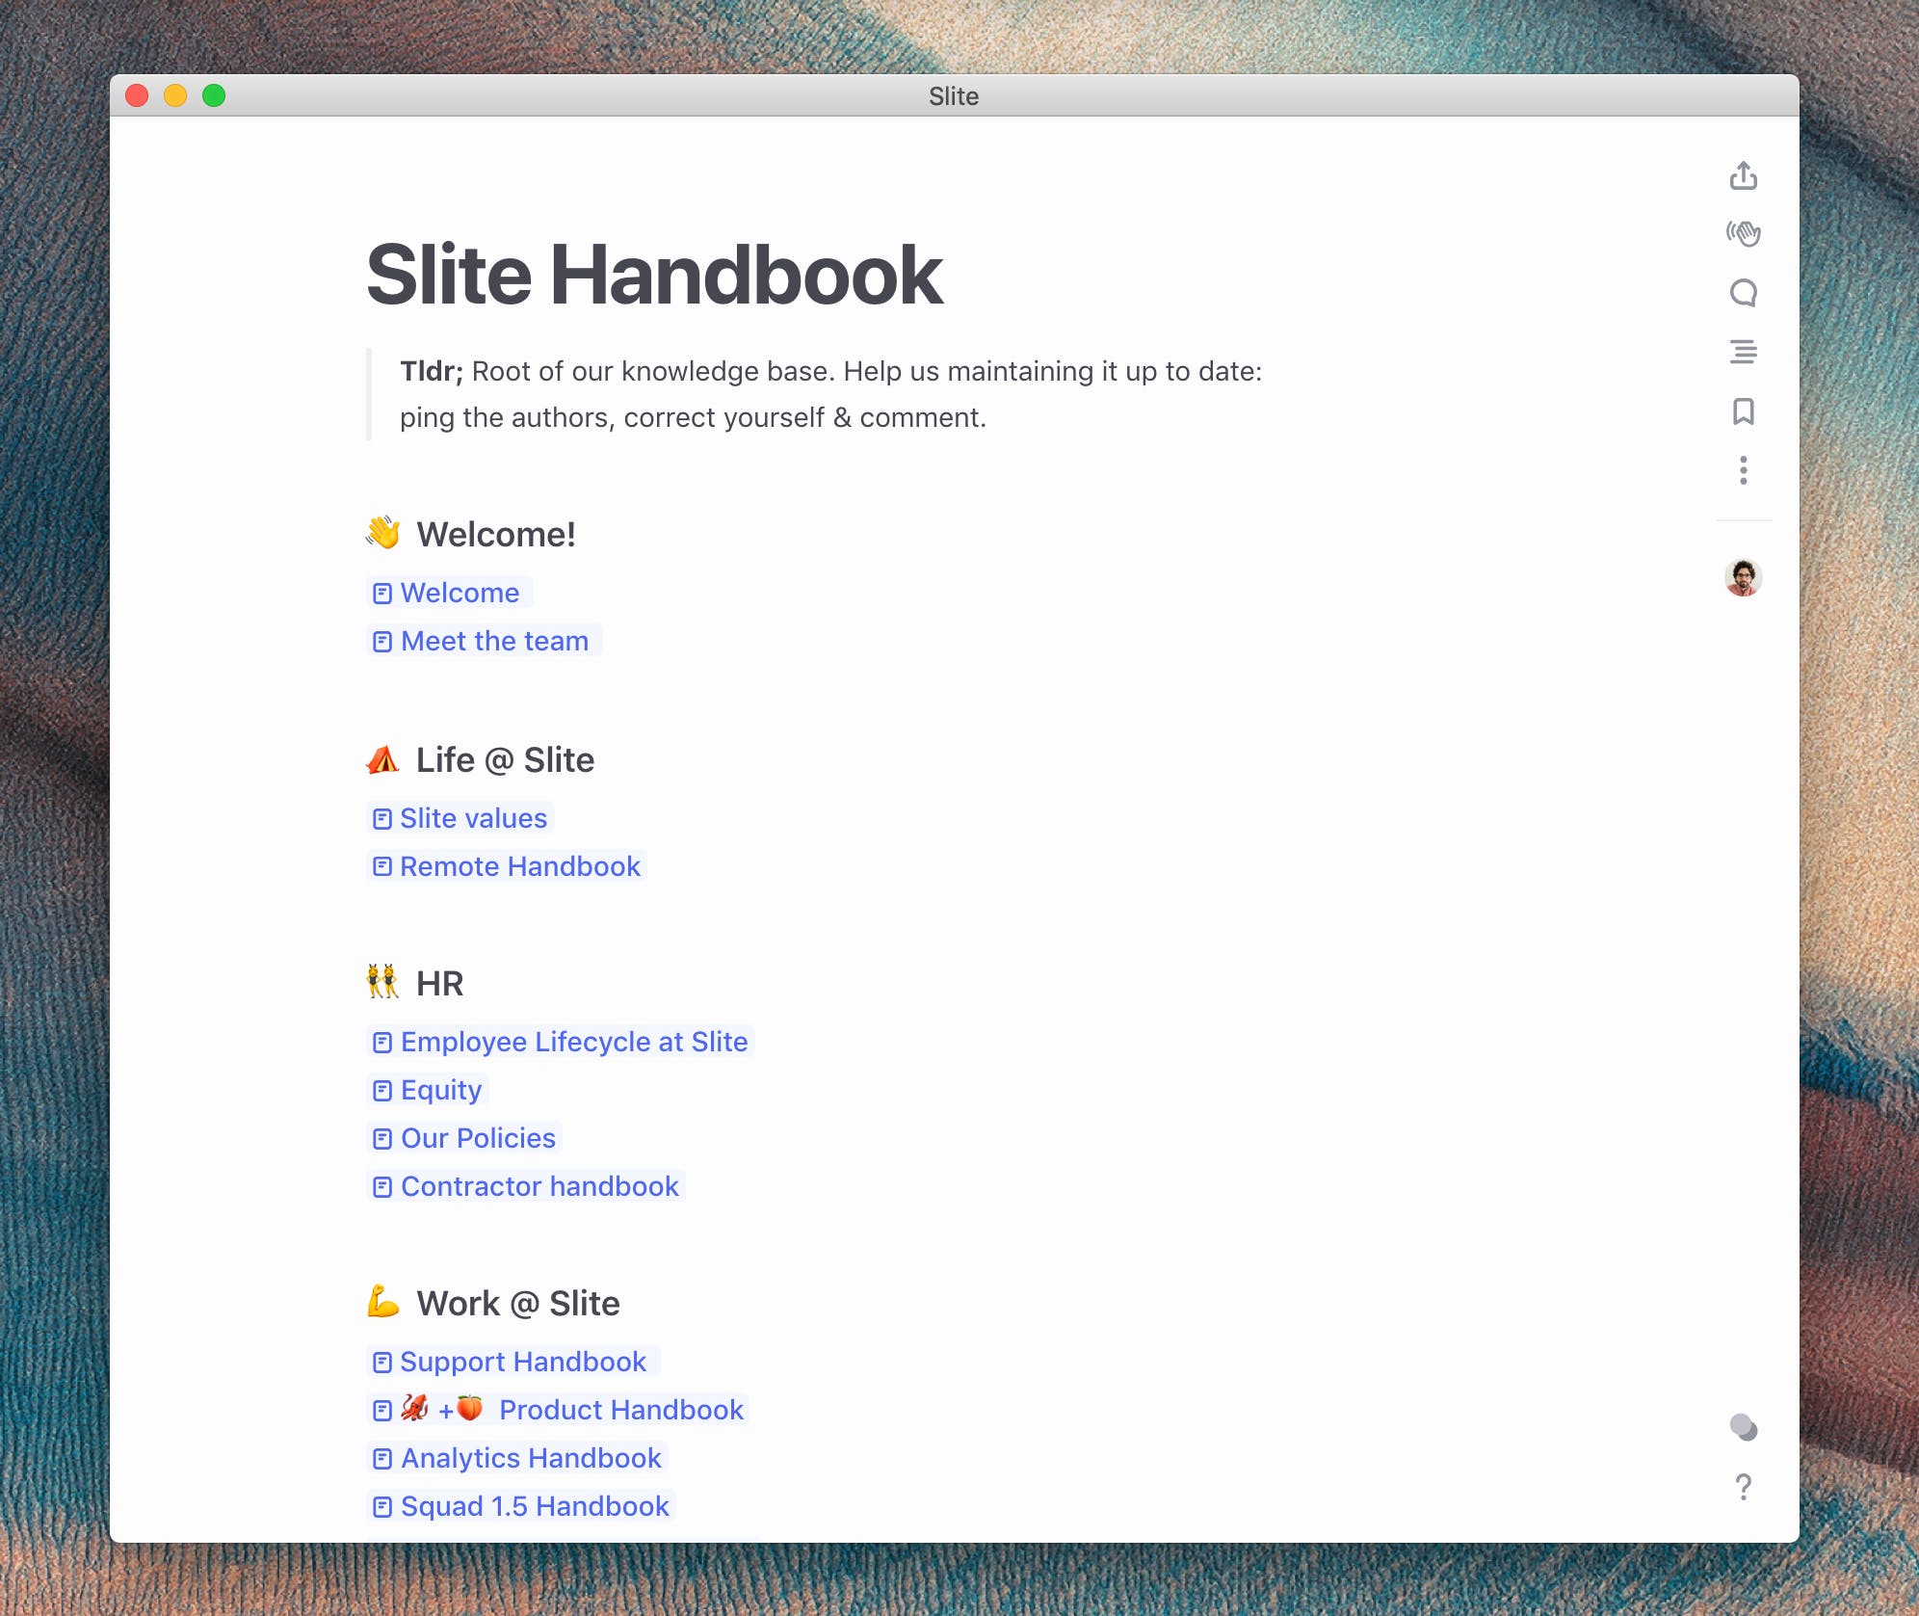Viewport: 1919px width, 1616px height.
Task: Open the table of contents icon
Action: click(1745, 353)
